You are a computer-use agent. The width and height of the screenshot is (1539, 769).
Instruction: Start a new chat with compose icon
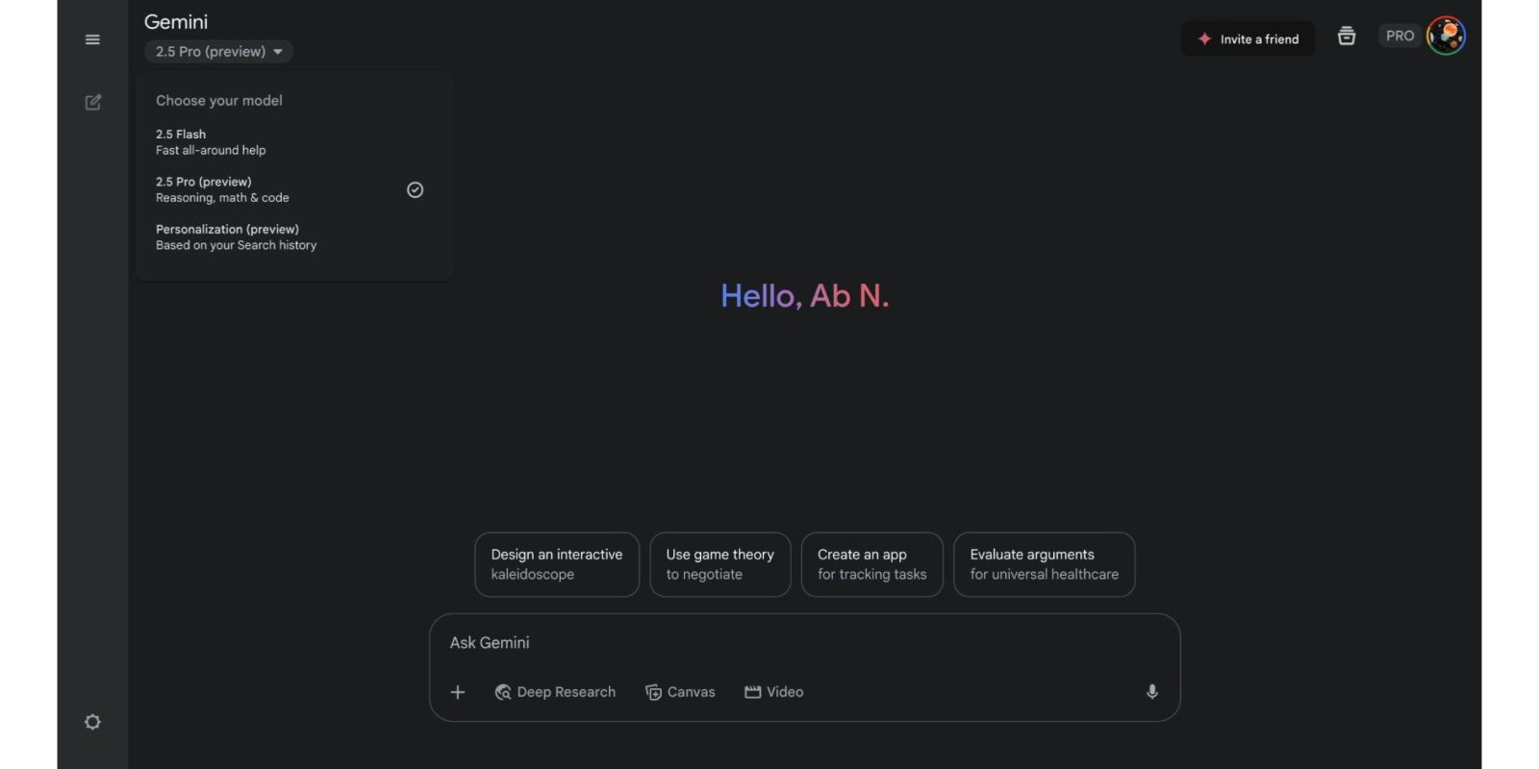tap(92, 102)
